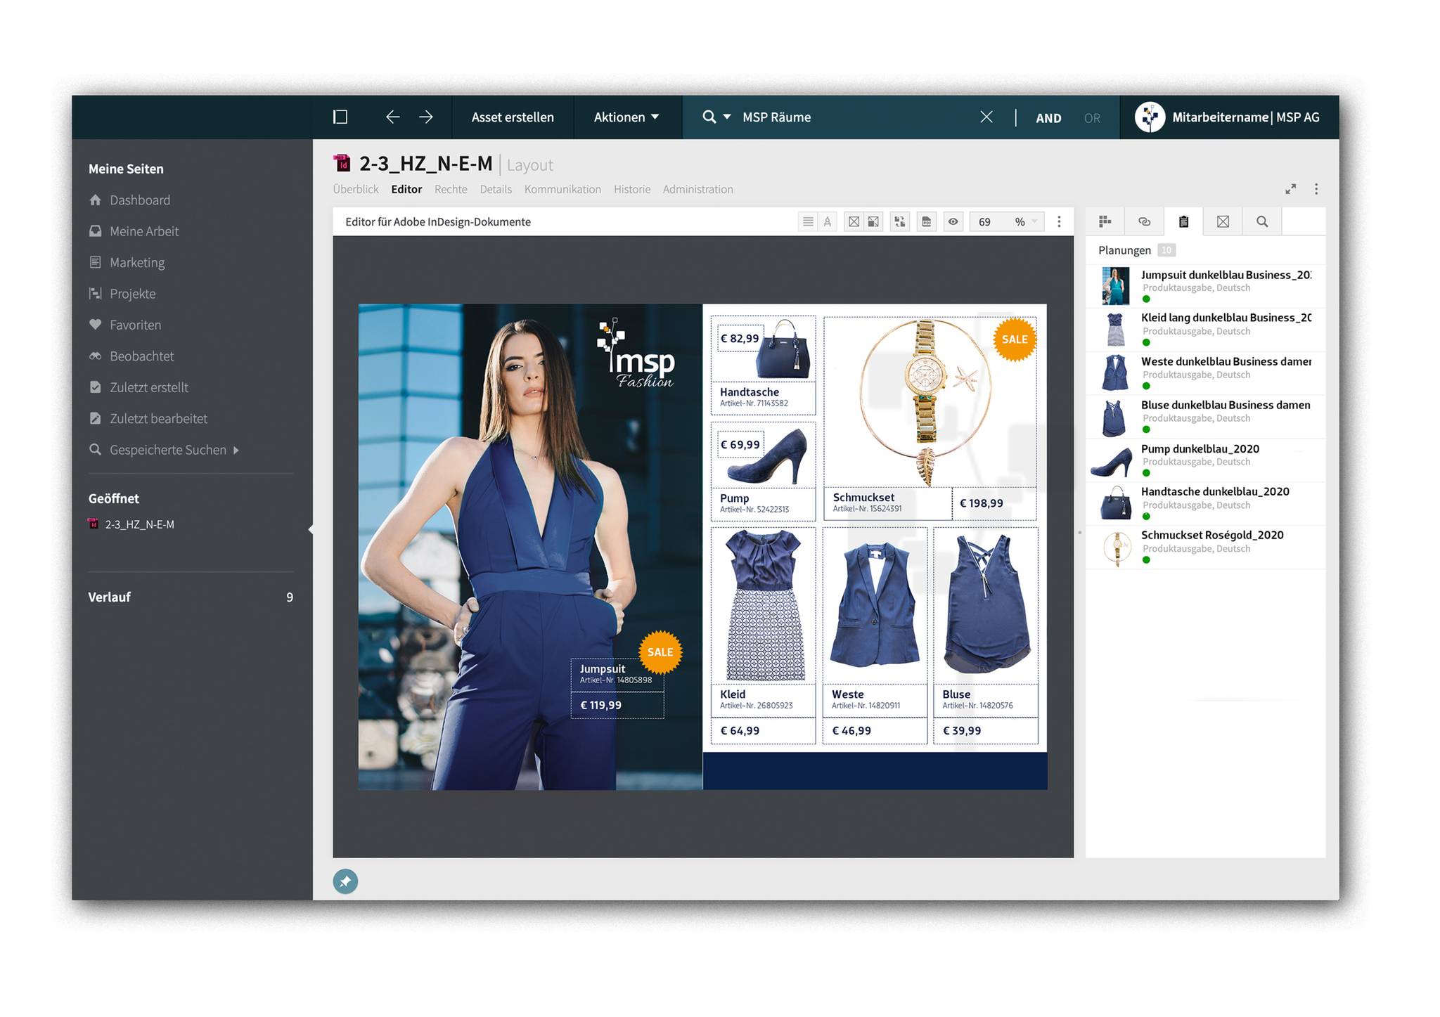The image size is (1440, 1017).
Task: Open the zoom percentage dropdown
Action: click(x=1034, y=222)
